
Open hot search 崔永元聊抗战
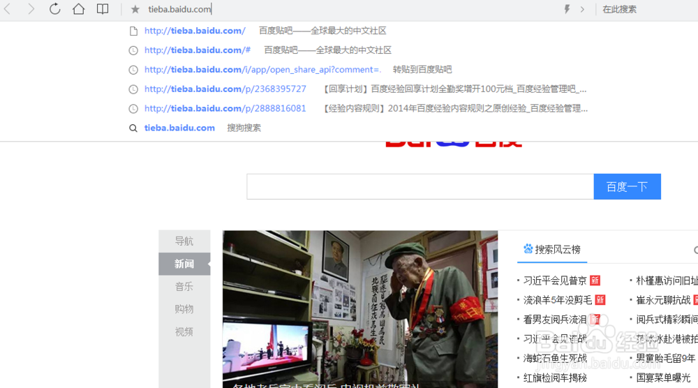[x=663, y=300]
